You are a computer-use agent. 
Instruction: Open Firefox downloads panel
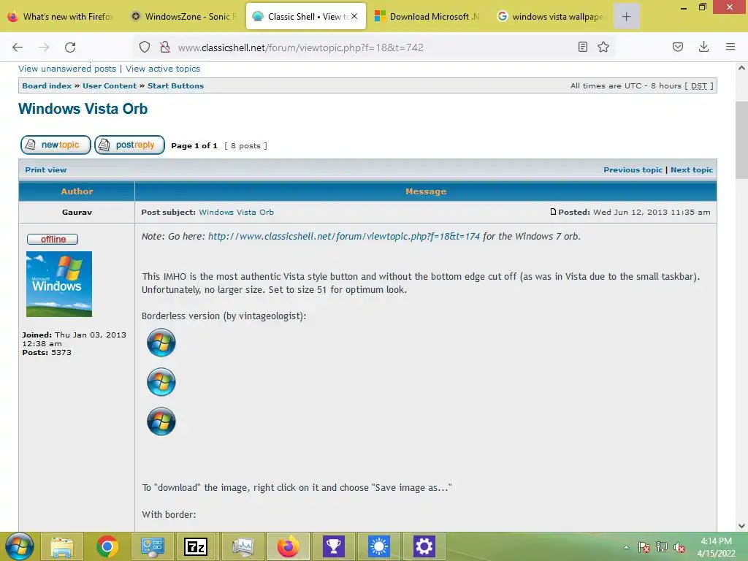[x=703, y=47]
